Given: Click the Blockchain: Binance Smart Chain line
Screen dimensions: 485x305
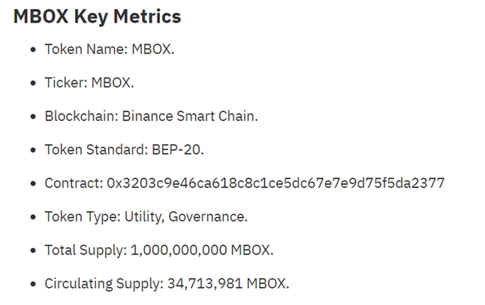Looking at the screenshot, I should (151, 116).
